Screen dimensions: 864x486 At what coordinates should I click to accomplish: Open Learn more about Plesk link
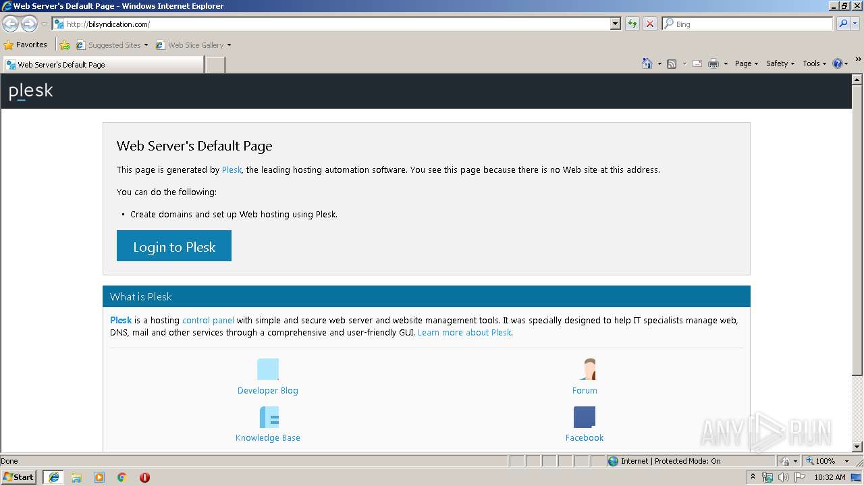click(x=464, y=333)
